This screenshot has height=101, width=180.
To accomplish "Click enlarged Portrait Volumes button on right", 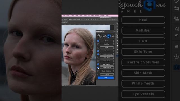I will (x=143, y=62).
